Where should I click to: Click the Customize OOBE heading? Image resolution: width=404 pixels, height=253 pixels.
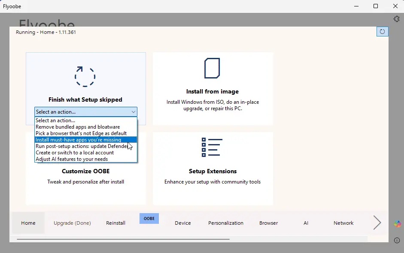pos(86,172)
